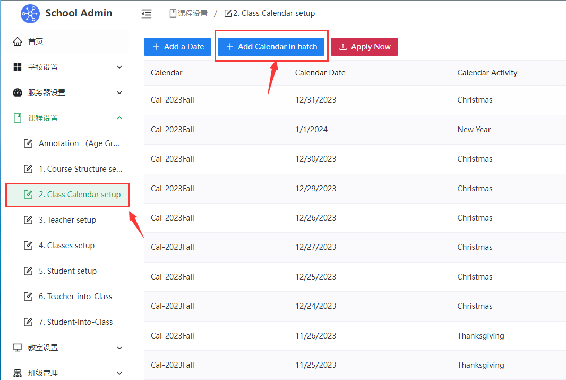Click Add Calendar in batch button
The height and width of the screenshot is (380, 566).
coord(271,47)
